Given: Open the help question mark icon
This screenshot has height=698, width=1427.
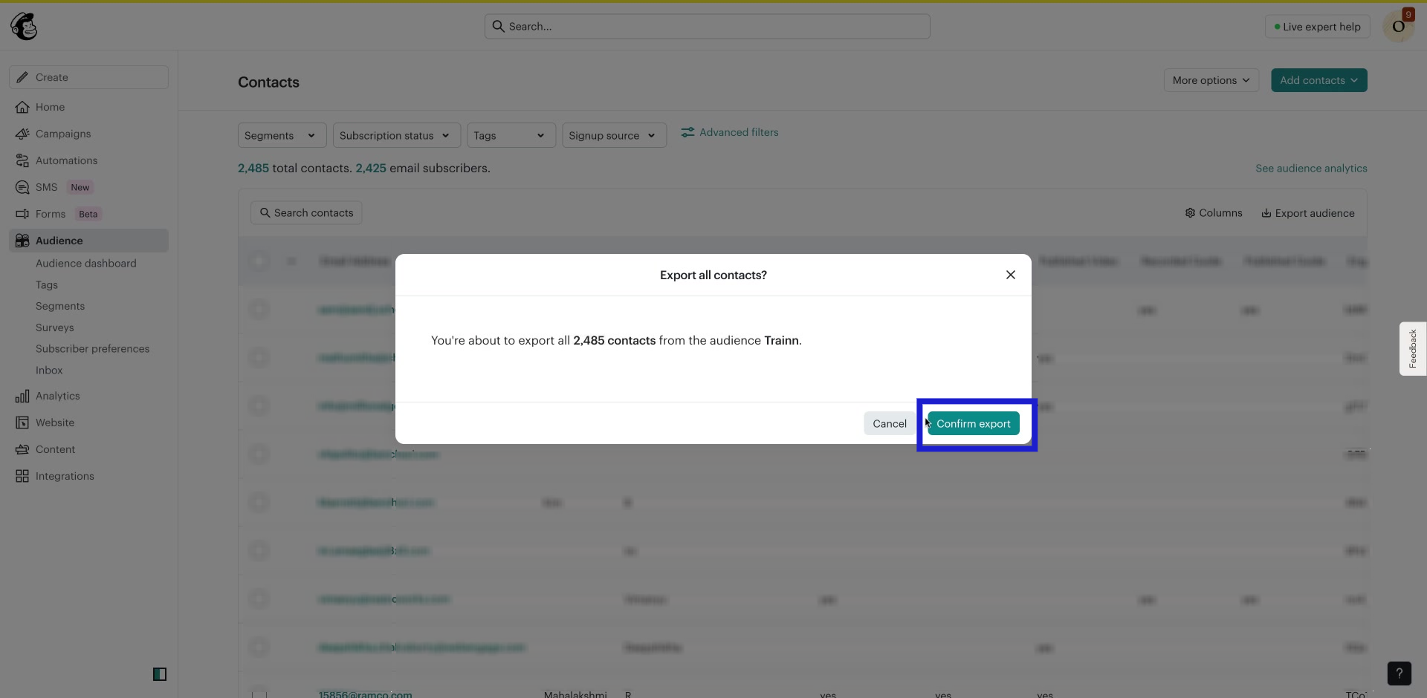Looking at the screenshot, I should tap(1400, 673).
